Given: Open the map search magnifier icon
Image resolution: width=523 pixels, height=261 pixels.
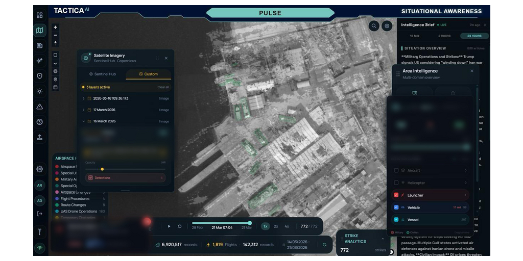Looking at the screenshot, I should coord(374,25).
